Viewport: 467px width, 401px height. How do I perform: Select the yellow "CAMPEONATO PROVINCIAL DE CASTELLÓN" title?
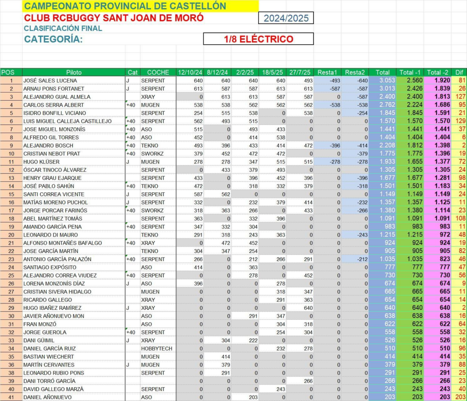[x=125, y=6]
